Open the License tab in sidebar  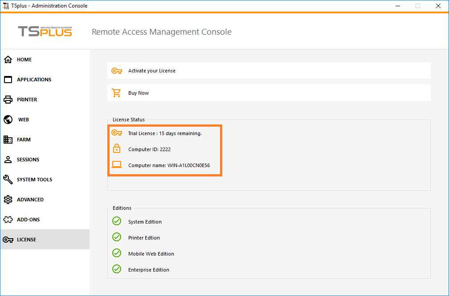coord(26,240)
